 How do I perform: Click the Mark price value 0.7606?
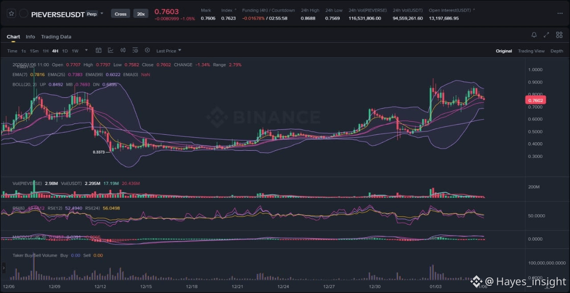point(207,18)
